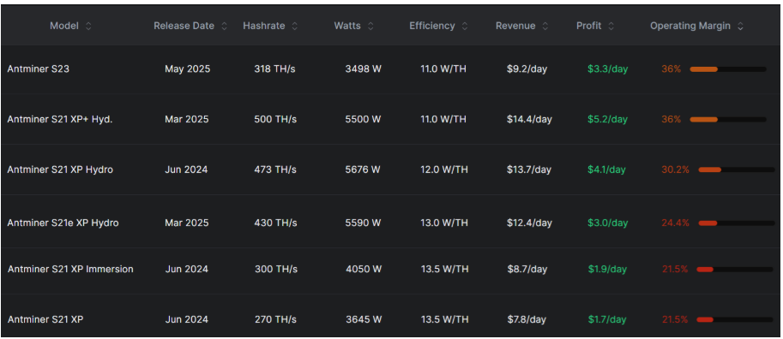
Task: Select the Hashrate header label
Action: tap(265, 26)
